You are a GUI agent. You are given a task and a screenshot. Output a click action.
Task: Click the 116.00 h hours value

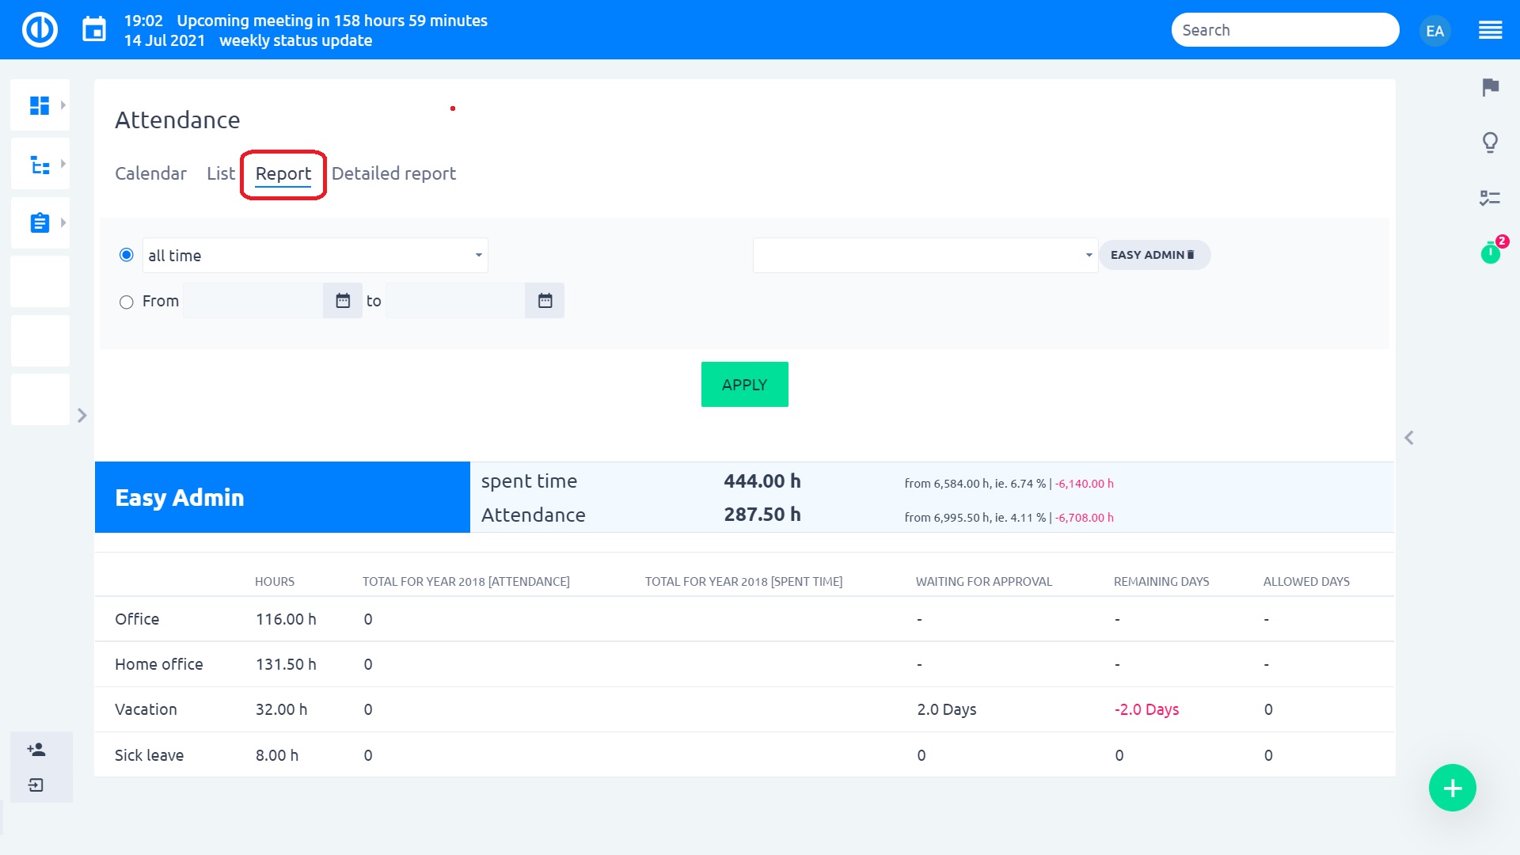coord(286,619)
